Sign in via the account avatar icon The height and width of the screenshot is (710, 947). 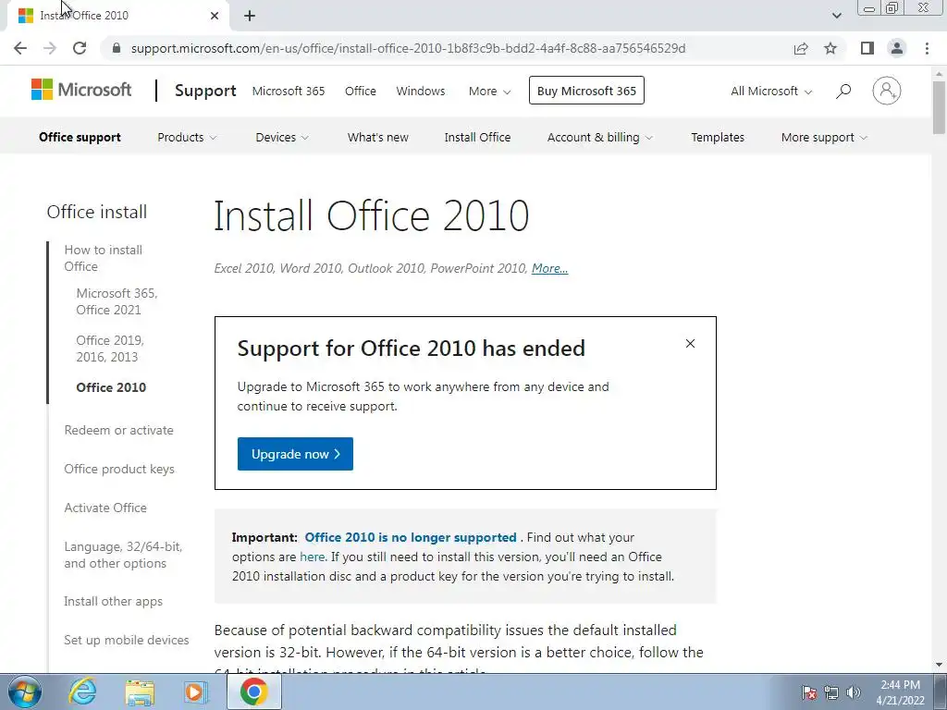[x=887, y=91]
